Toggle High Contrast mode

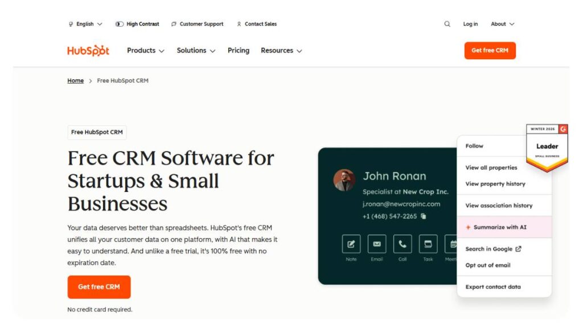click(x=137, y=24)
